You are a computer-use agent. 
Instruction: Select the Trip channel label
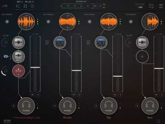pos(109,117)
